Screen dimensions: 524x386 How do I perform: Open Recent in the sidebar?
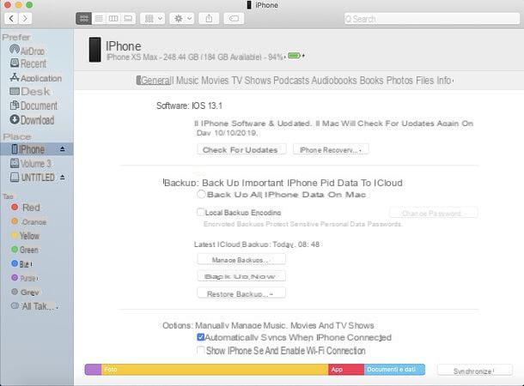coord(28,63)
